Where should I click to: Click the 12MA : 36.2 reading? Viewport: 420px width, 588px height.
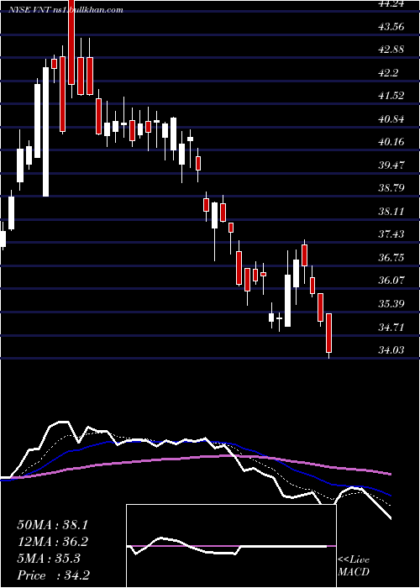pos(52,542)
